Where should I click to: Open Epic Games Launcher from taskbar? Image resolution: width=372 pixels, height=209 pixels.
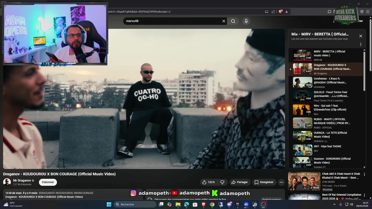[238, 204]
